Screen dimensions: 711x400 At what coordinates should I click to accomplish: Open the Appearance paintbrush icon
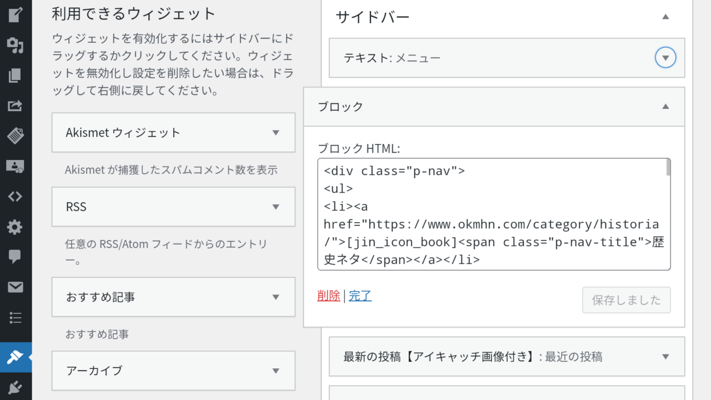tap(15, 357)
